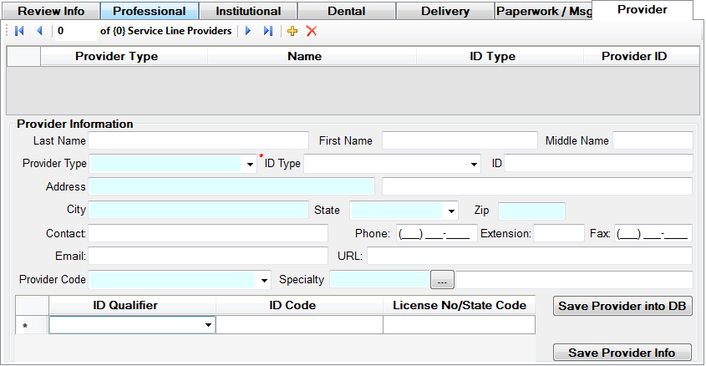Go to next provider record arrow

(x=248, y=31)
